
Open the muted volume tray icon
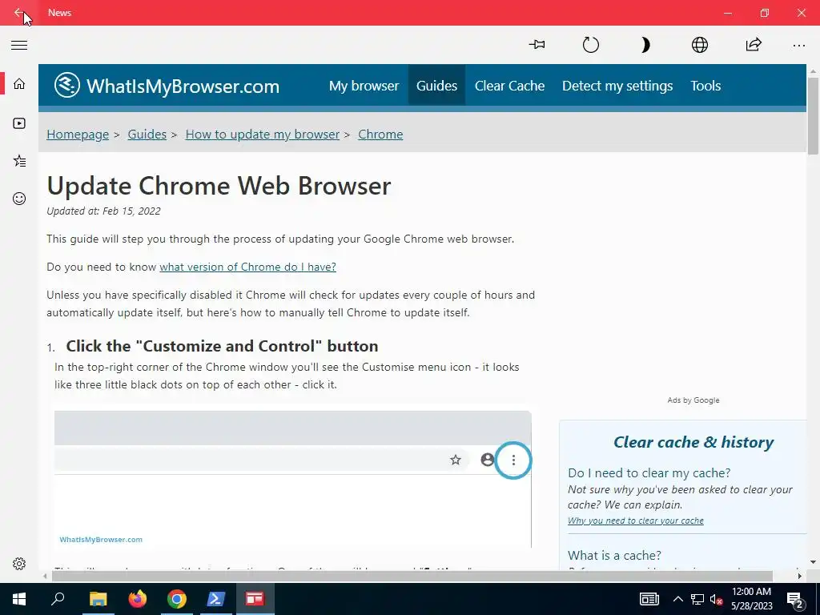coord(716,599)
